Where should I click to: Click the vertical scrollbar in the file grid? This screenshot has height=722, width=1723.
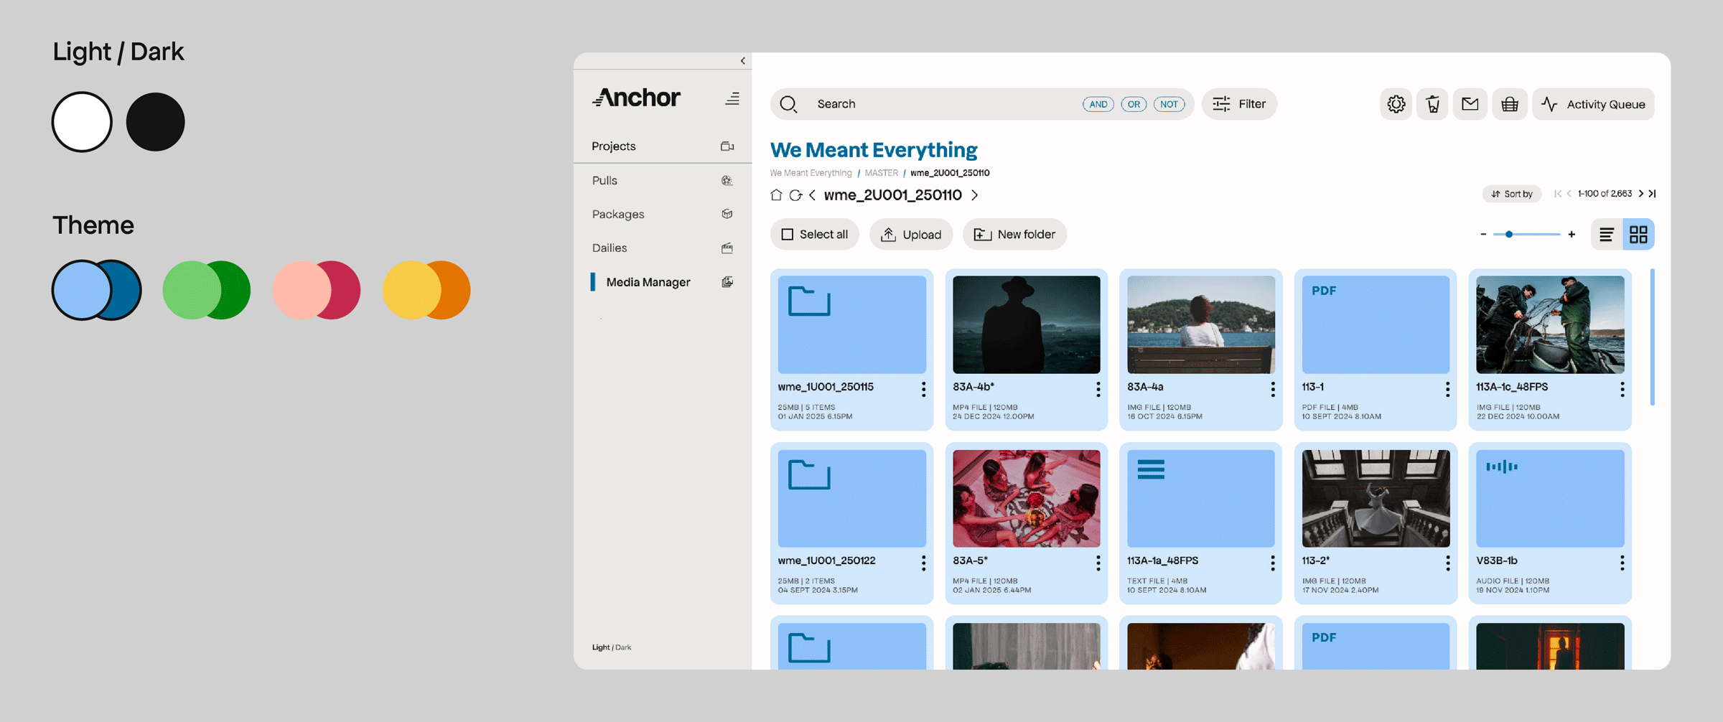(1652, 337)
